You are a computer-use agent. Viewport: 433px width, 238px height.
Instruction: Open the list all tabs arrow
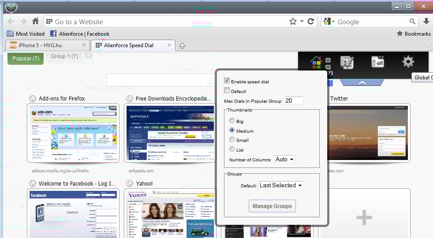pyautogui.click(x=428, y=46)
